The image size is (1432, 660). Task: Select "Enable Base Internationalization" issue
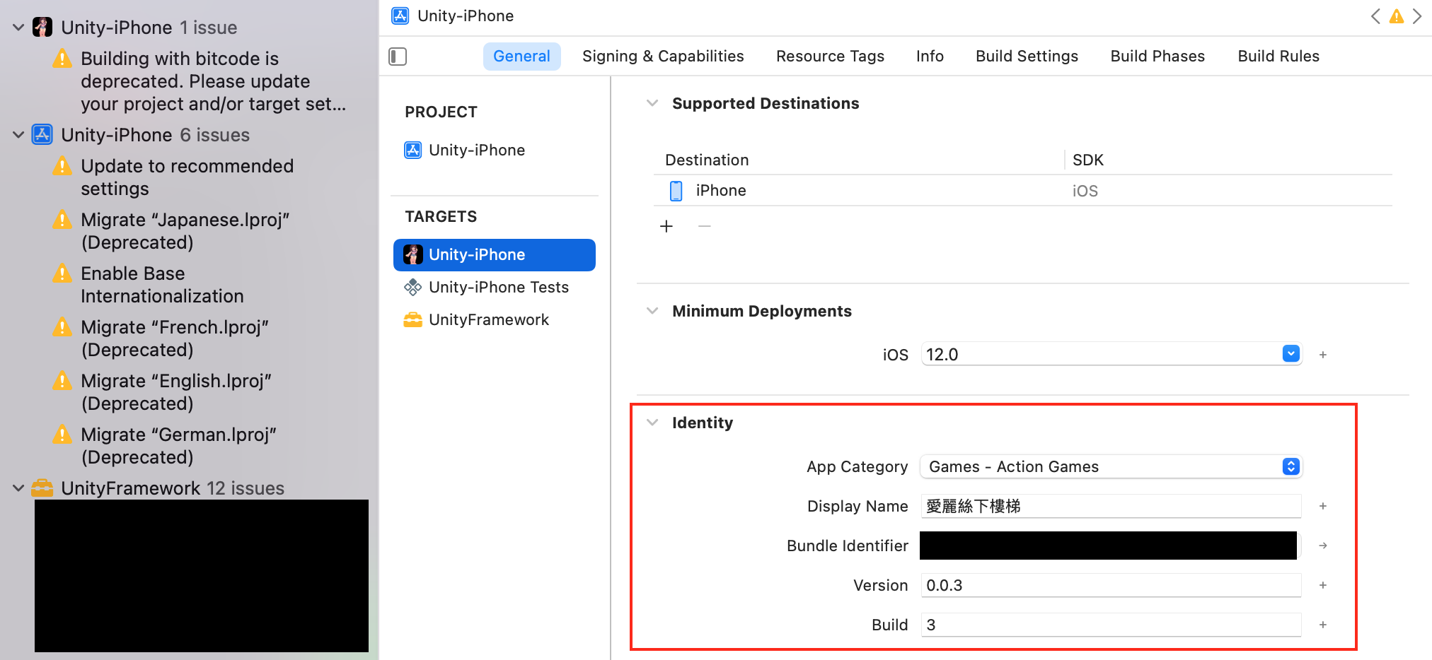point(162,285)
